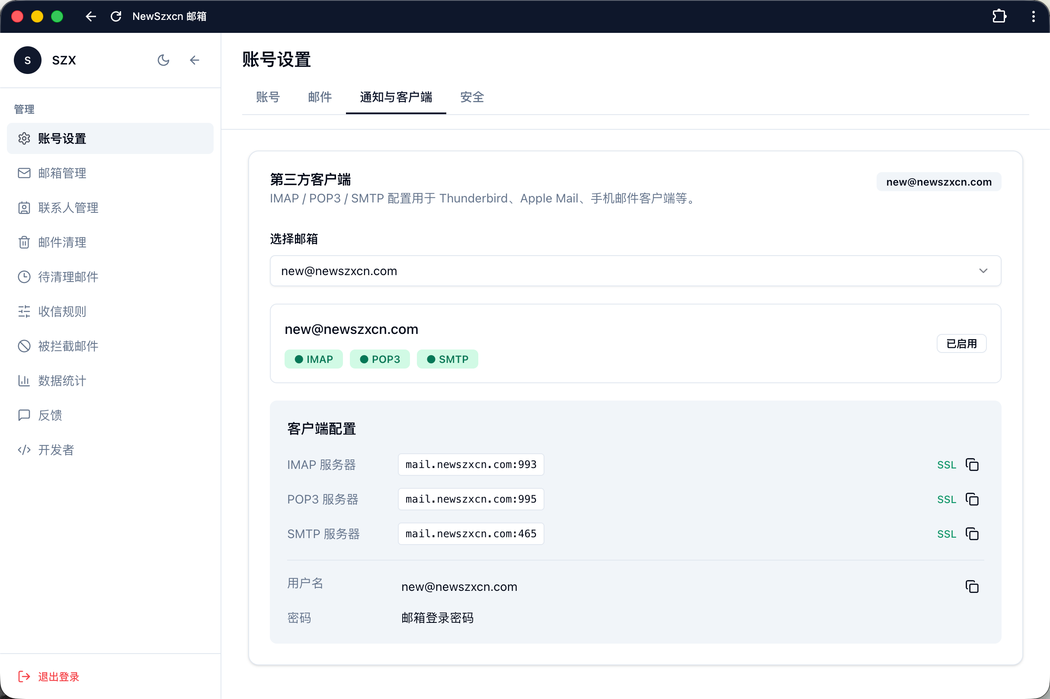This screenshot has width=1050, height=699.
Task: Open 收信规则 sidebar item
Action: [x=110, y=311]
